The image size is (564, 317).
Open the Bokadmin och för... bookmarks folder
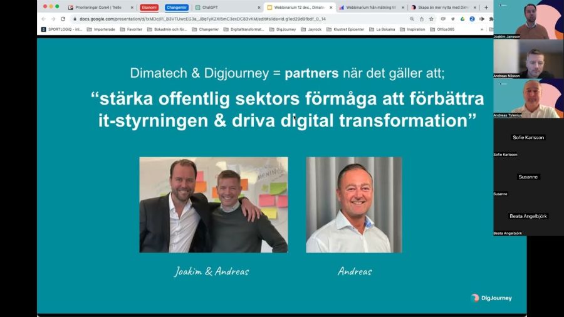167,29
